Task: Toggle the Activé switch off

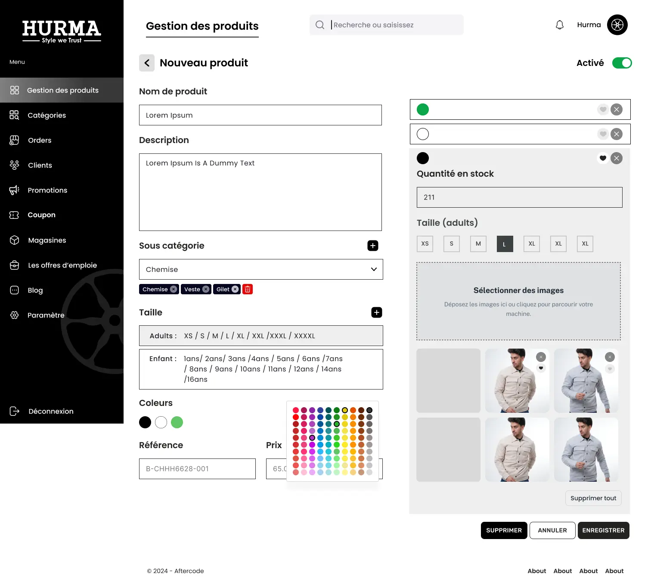Action: (x=622, y=63)
